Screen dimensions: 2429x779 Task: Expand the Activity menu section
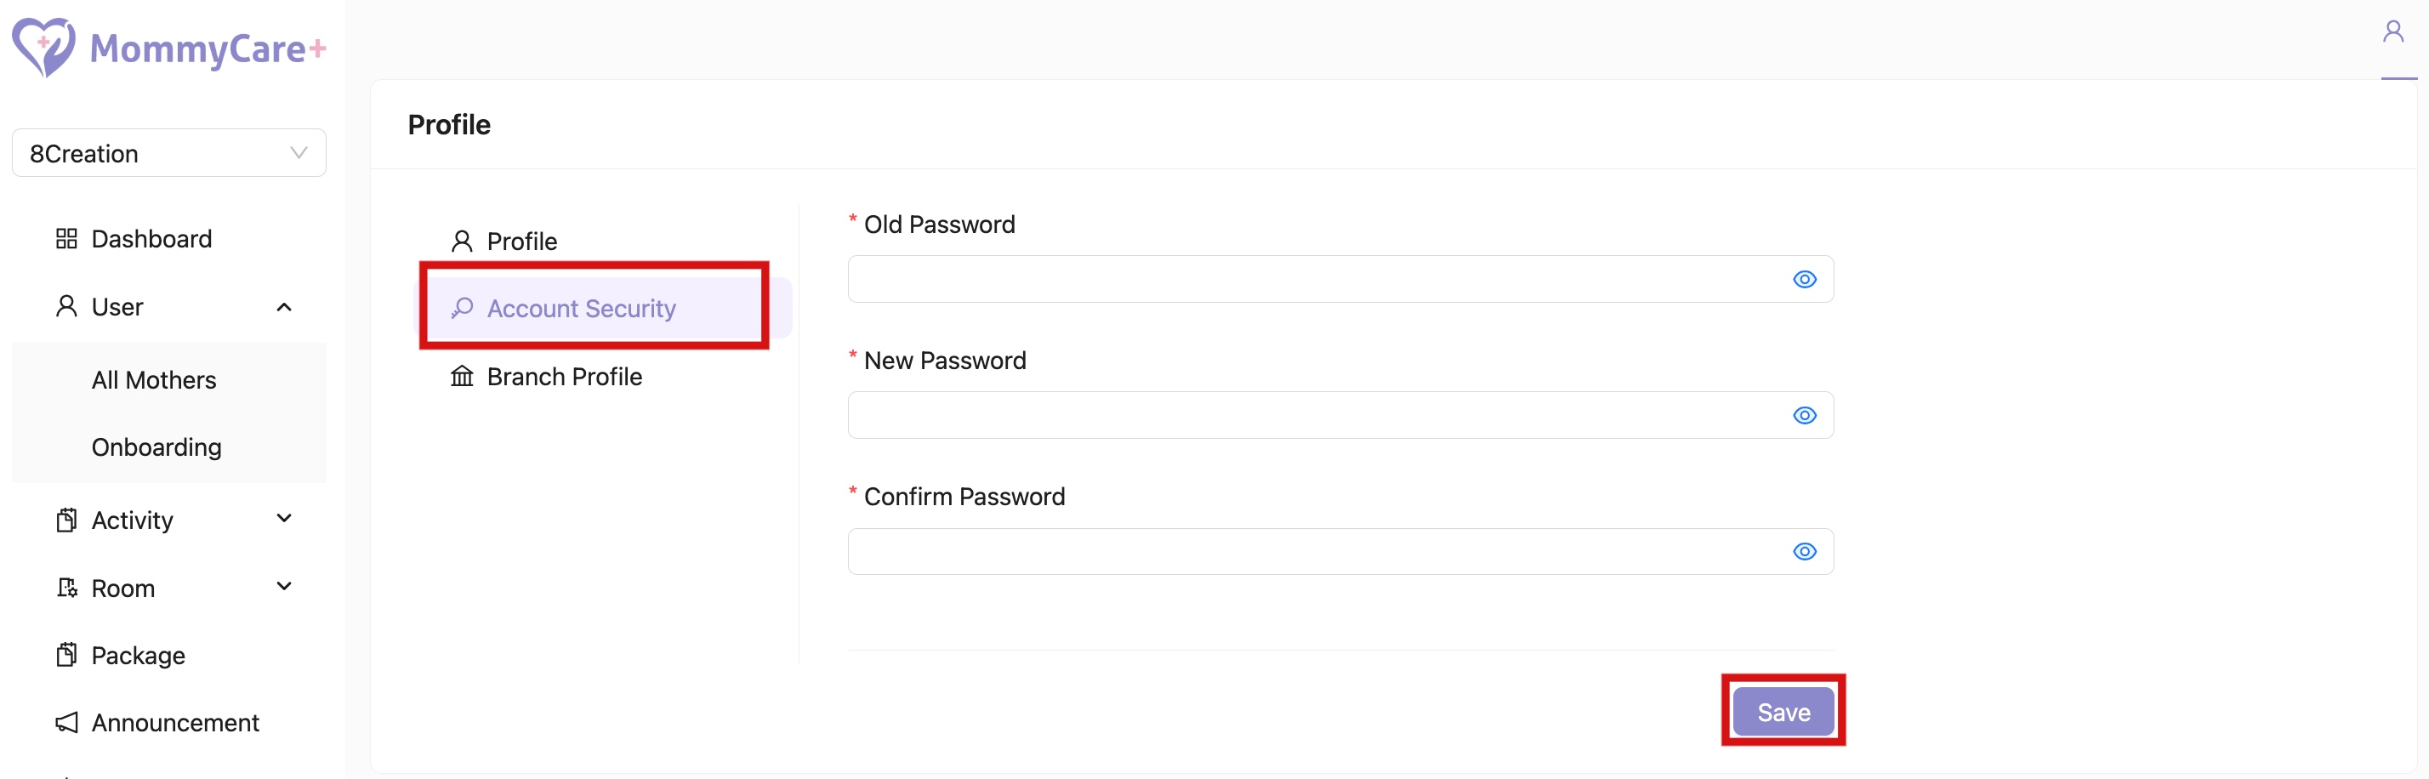click(x=284, y=519)
